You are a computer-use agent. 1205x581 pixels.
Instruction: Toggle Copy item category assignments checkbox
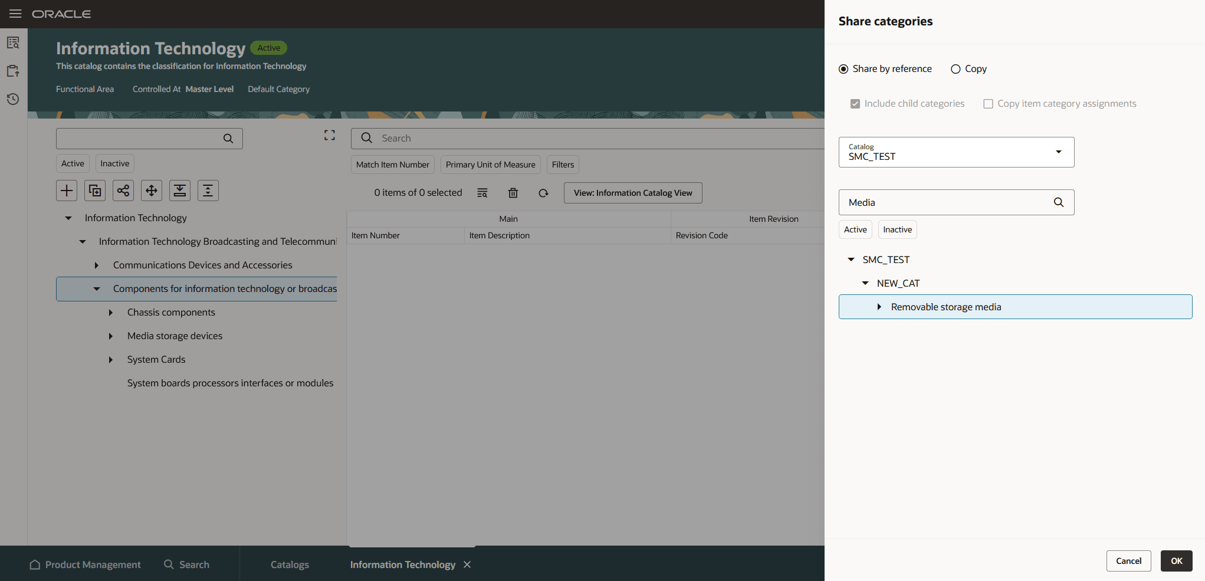coord(988,104)
